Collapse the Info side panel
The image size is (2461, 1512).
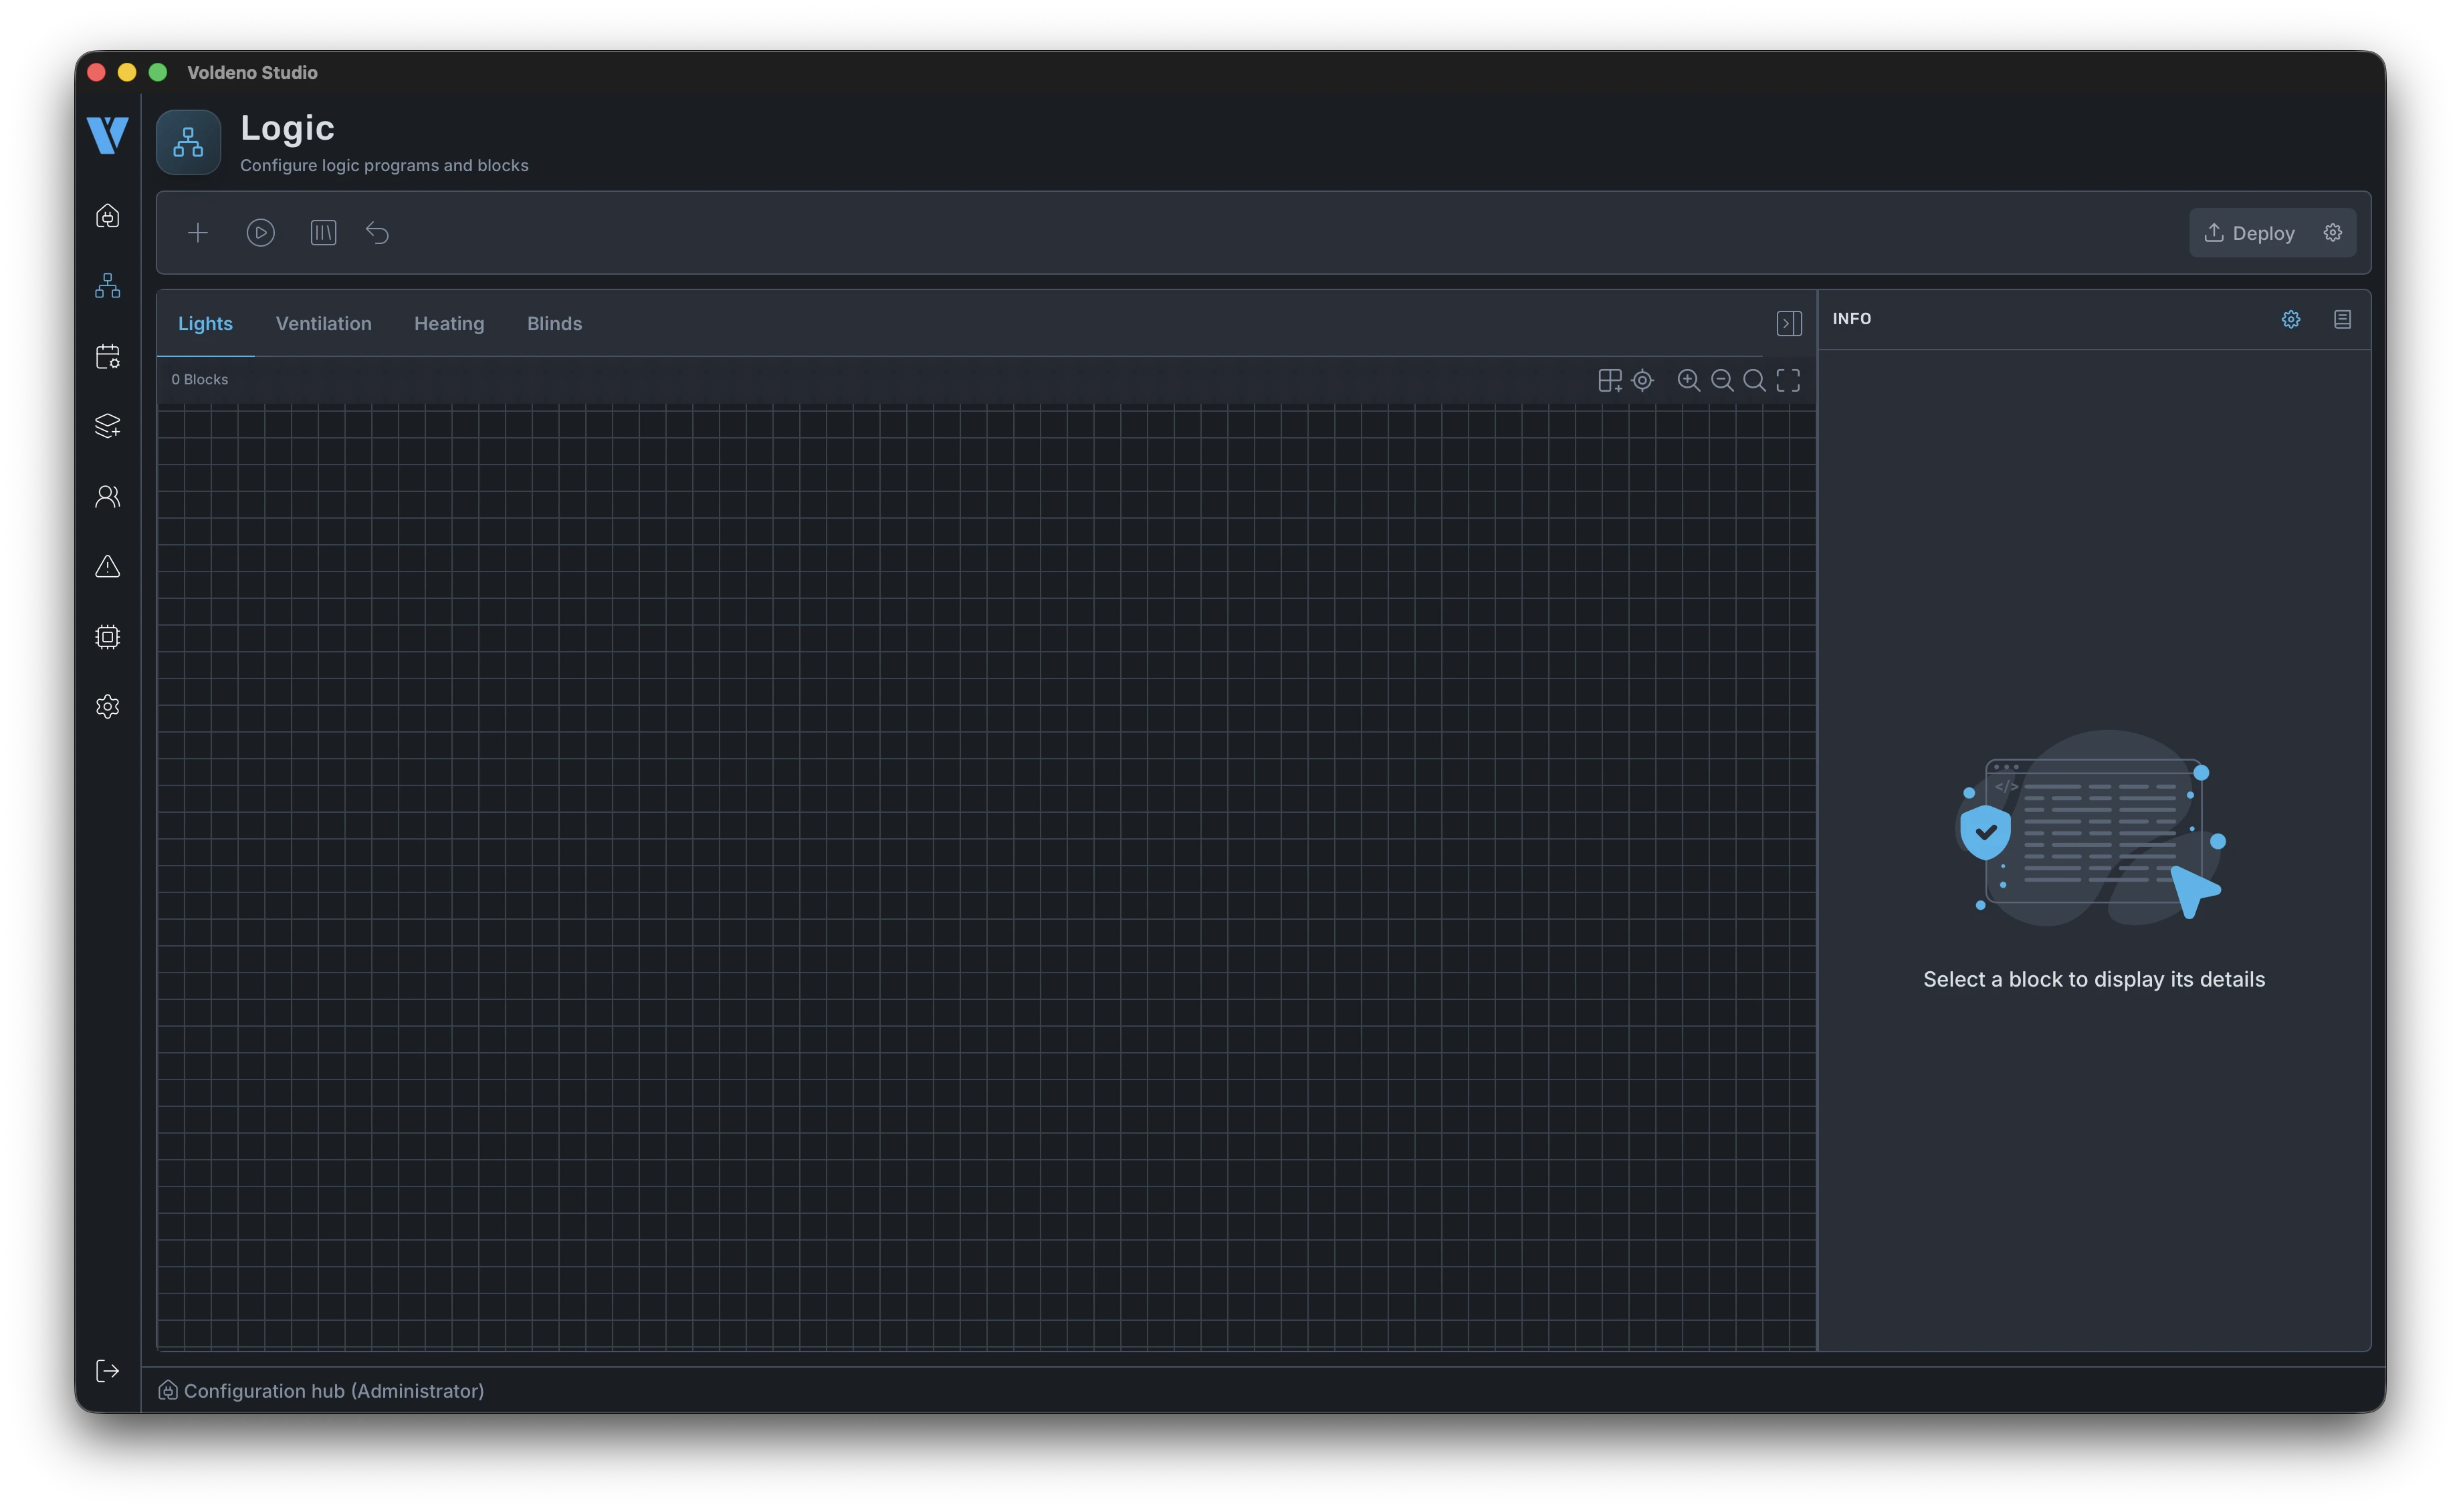pyautogui.click(x=1790, y=323)
